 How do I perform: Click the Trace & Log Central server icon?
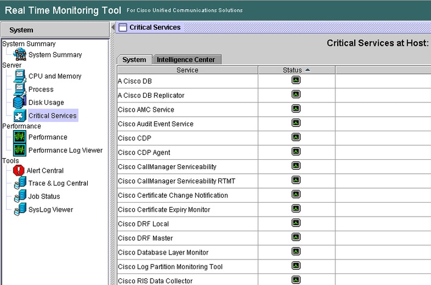(x=20, y=183)
